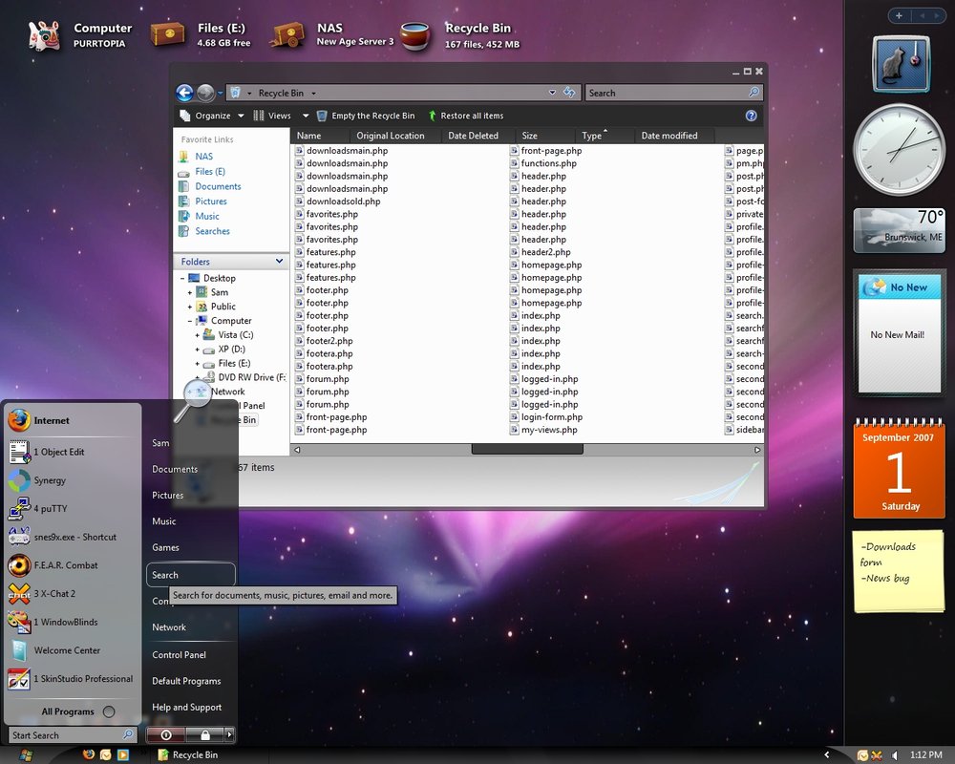The width and height of the screenshot is (955, 764).
Task: Open the Windows Start orb
Action: tap(26, 754)
